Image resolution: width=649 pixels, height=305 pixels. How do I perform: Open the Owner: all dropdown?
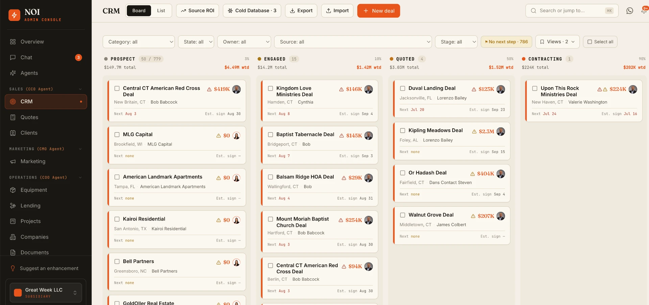244,42
